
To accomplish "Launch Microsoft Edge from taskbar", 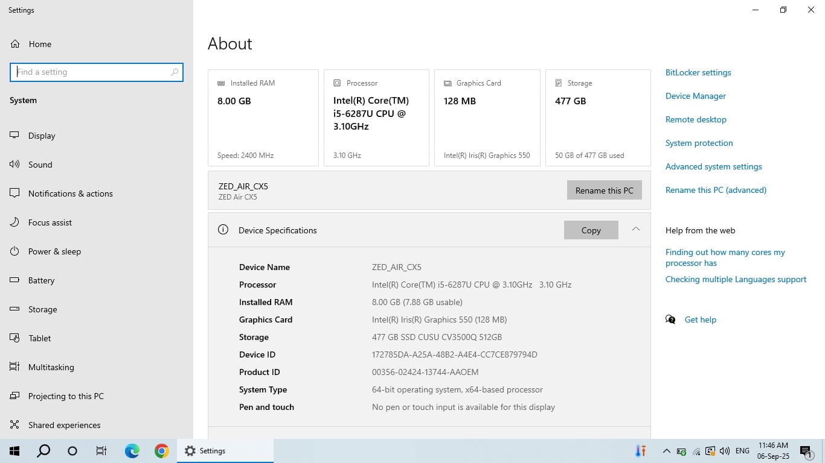I will pyautogui.click(x=132, y=450).
